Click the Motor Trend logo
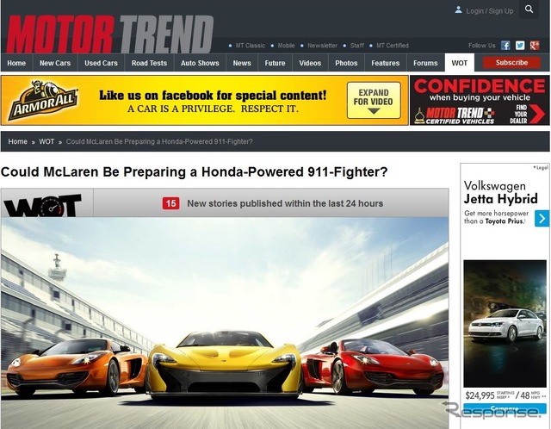 point(109,34)
